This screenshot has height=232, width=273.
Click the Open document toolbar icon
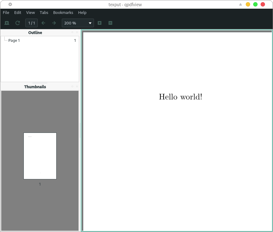pos(7,23)
